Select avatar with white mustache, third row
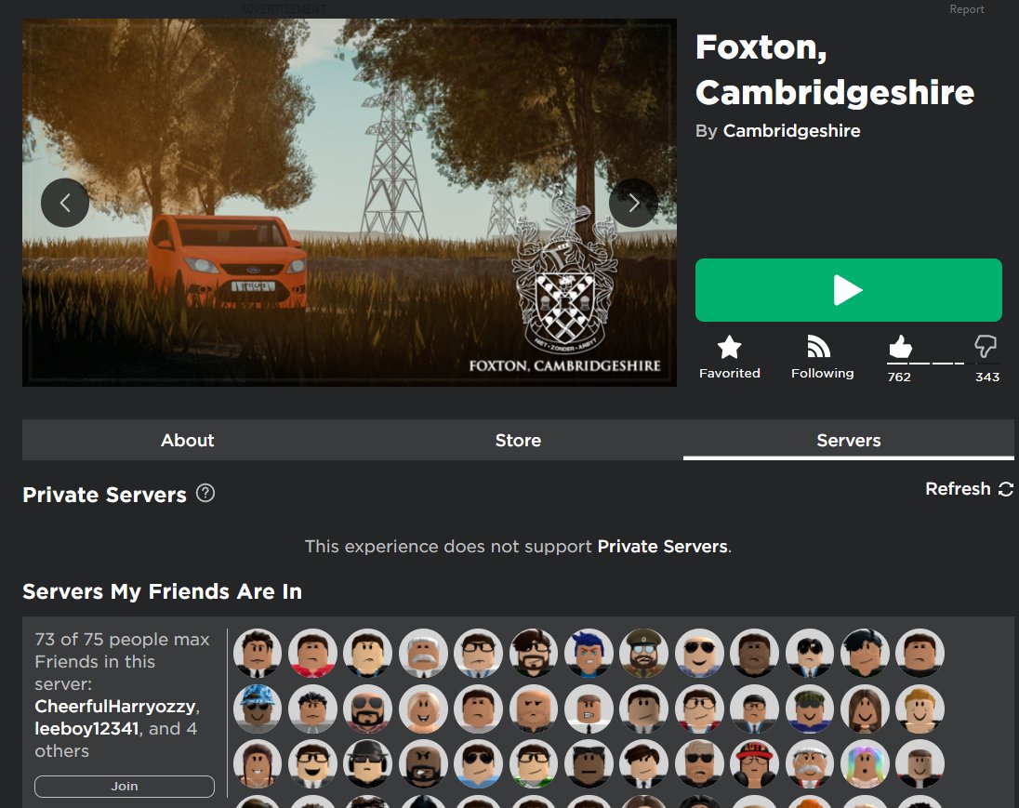Viewport: 1019px width, 808px height. tap(810, 763)
